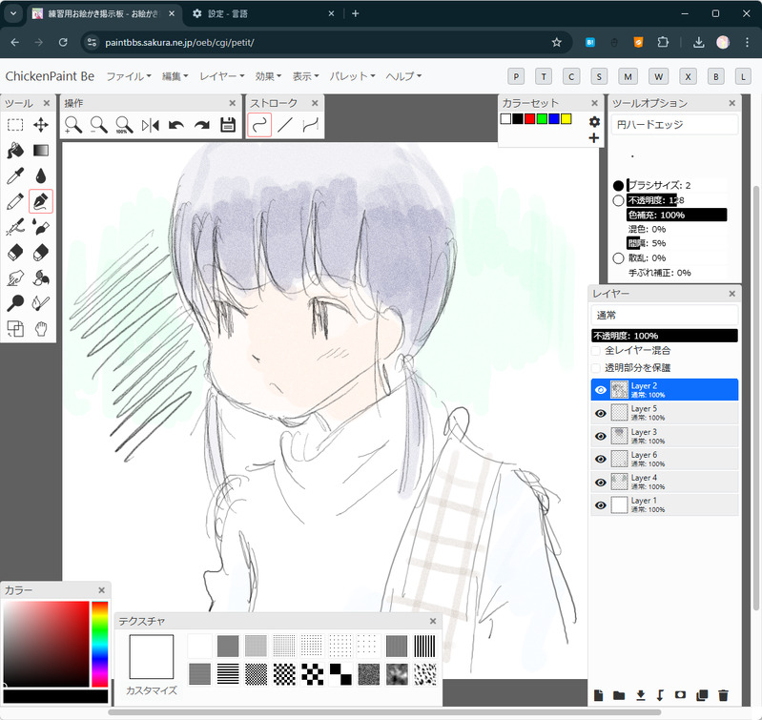Select the pencil tool
This screenshot has height=720, width=762.
tap(15, 201)
